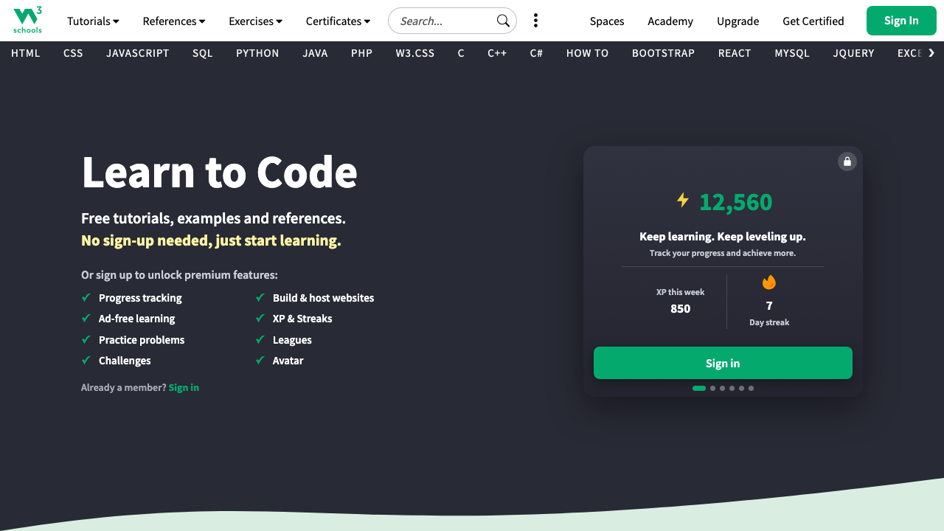The height and width of the screenshot is (531, 944).
Task: Select PHP topic
Action: point(361,53)
